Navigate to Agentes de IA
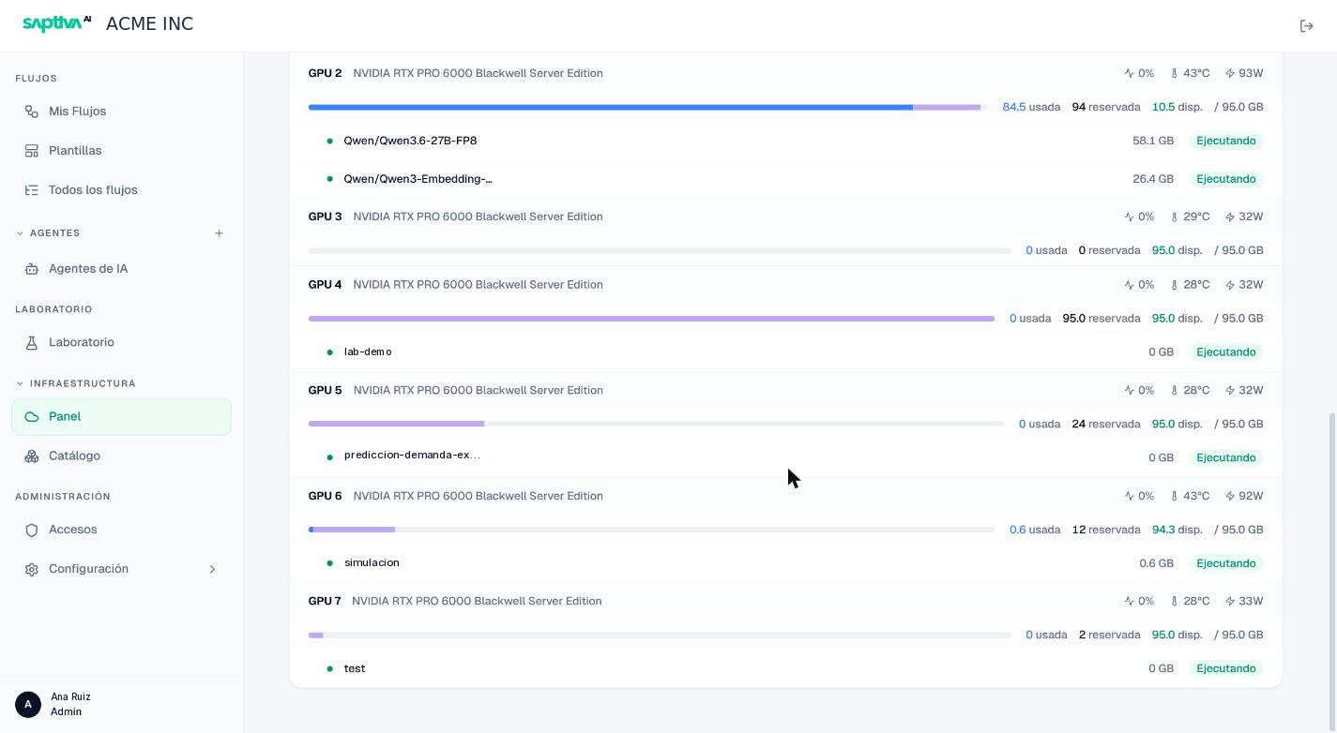The height and width of the screenshot is (733, 1337). [121, 269]
